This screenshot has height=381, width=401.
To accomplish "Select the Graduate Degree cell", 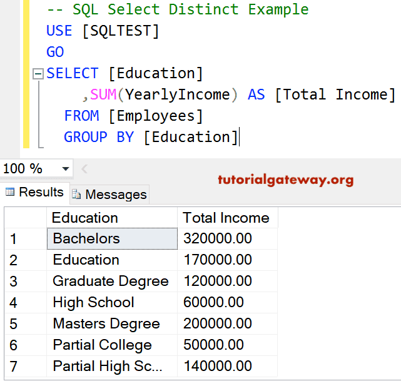I will point(111,282).
